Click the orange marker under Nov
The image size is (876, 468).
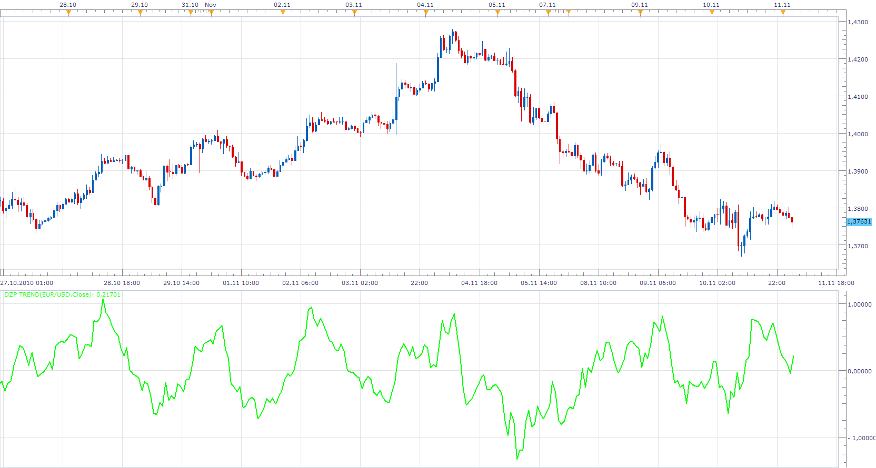(x=211, y=13)
